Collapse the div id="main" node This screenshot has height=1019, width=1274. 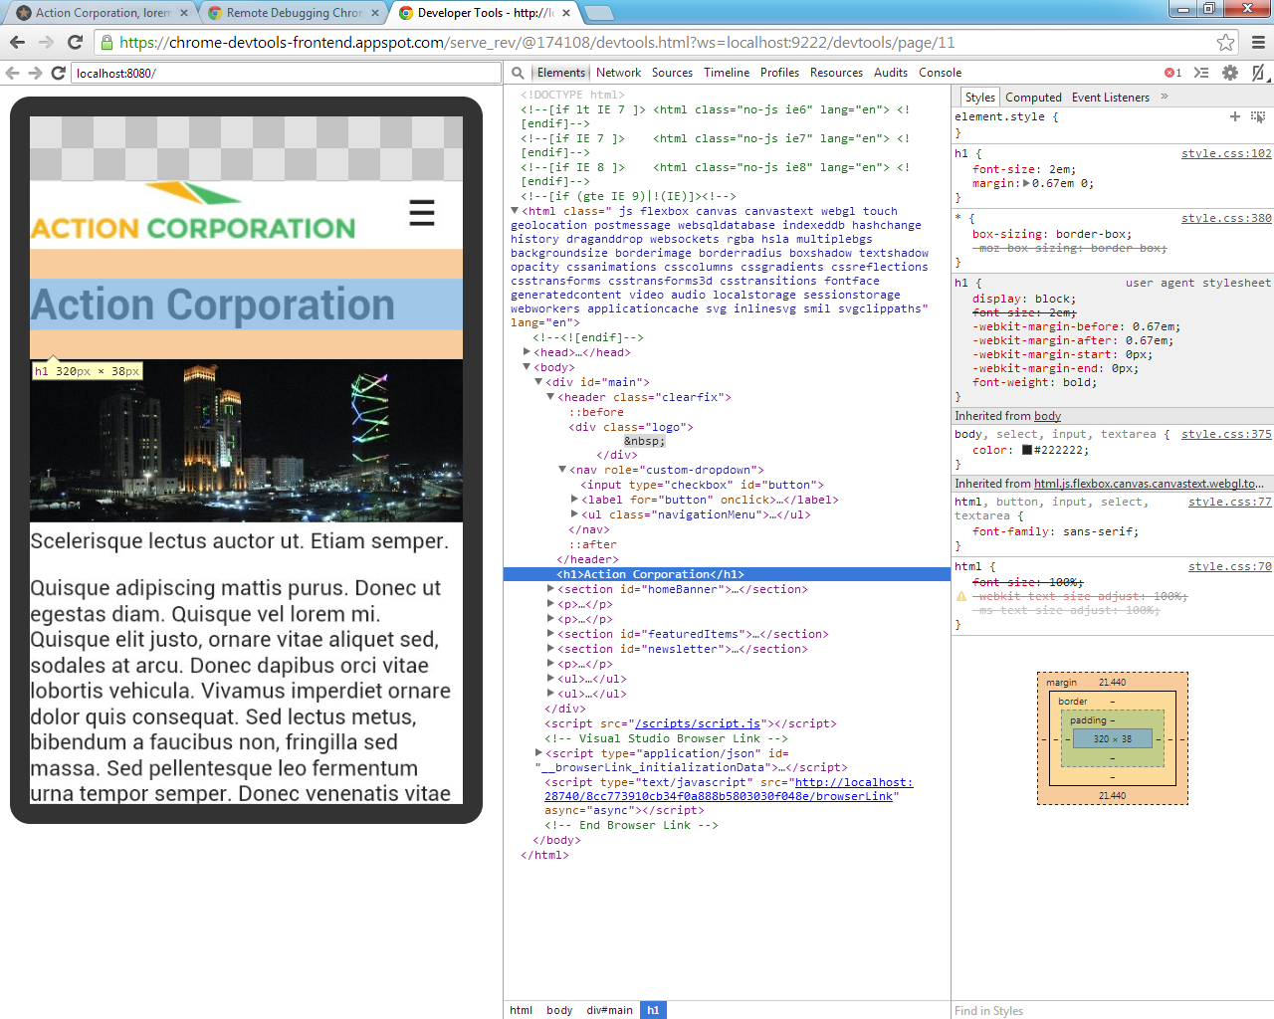(x=539, y=382)
